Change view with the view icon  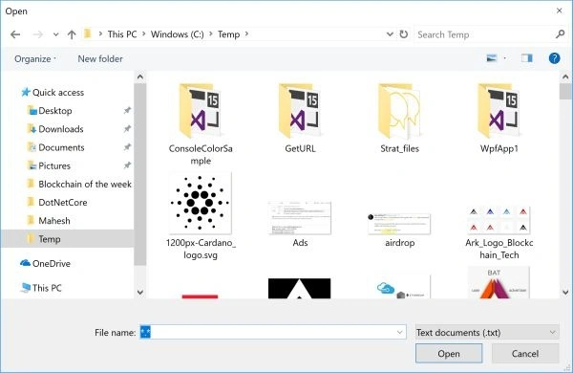492,58
